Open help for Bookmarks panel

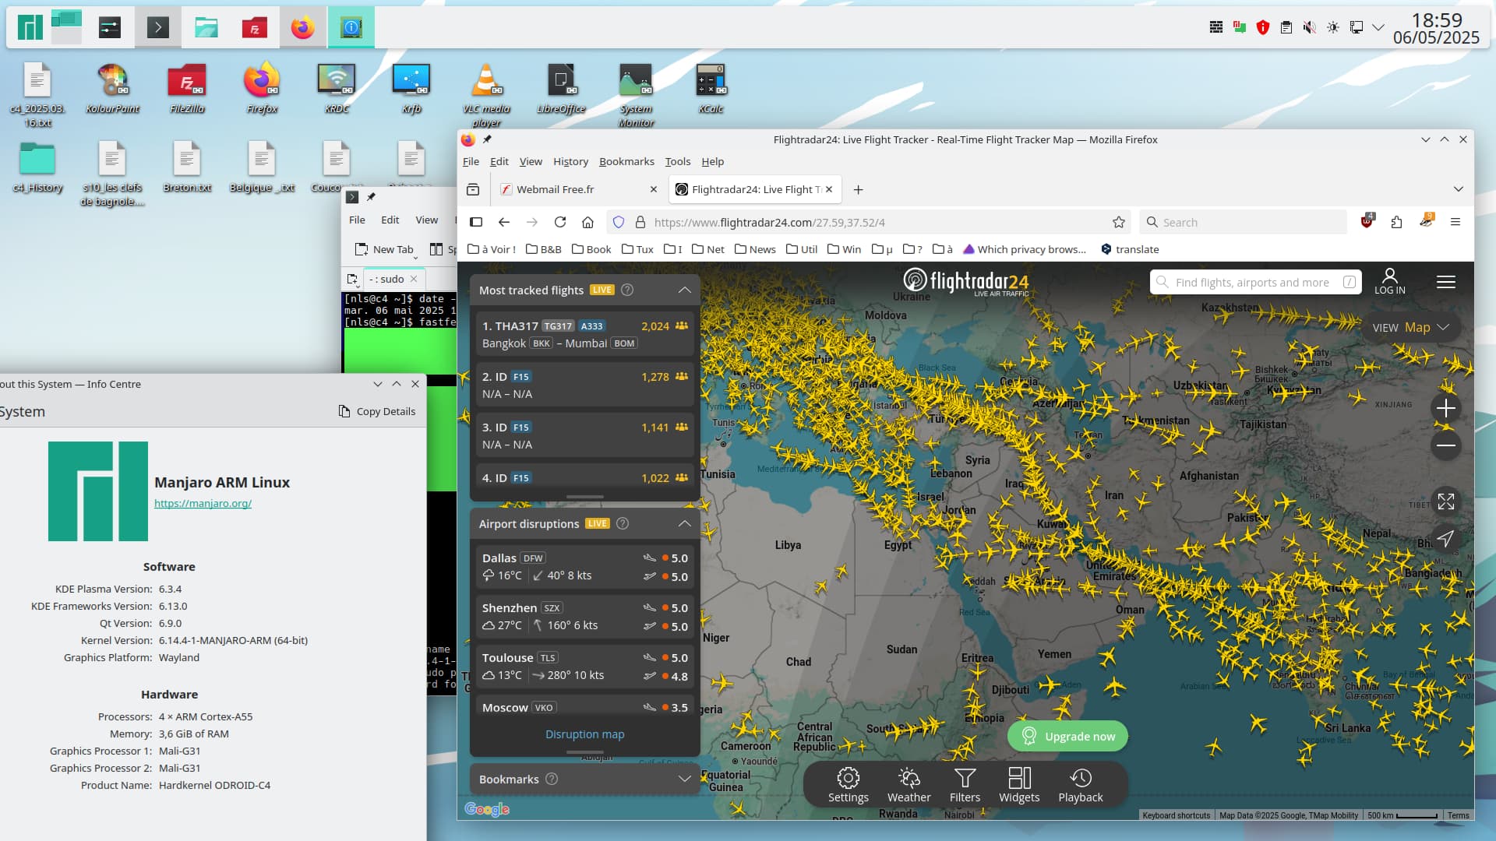click(x=552, y=779)
